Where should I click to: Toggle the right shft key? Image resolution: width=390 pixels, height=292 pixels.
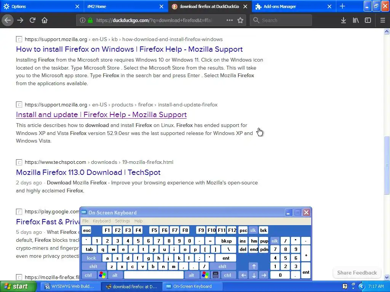pos(222,267)
